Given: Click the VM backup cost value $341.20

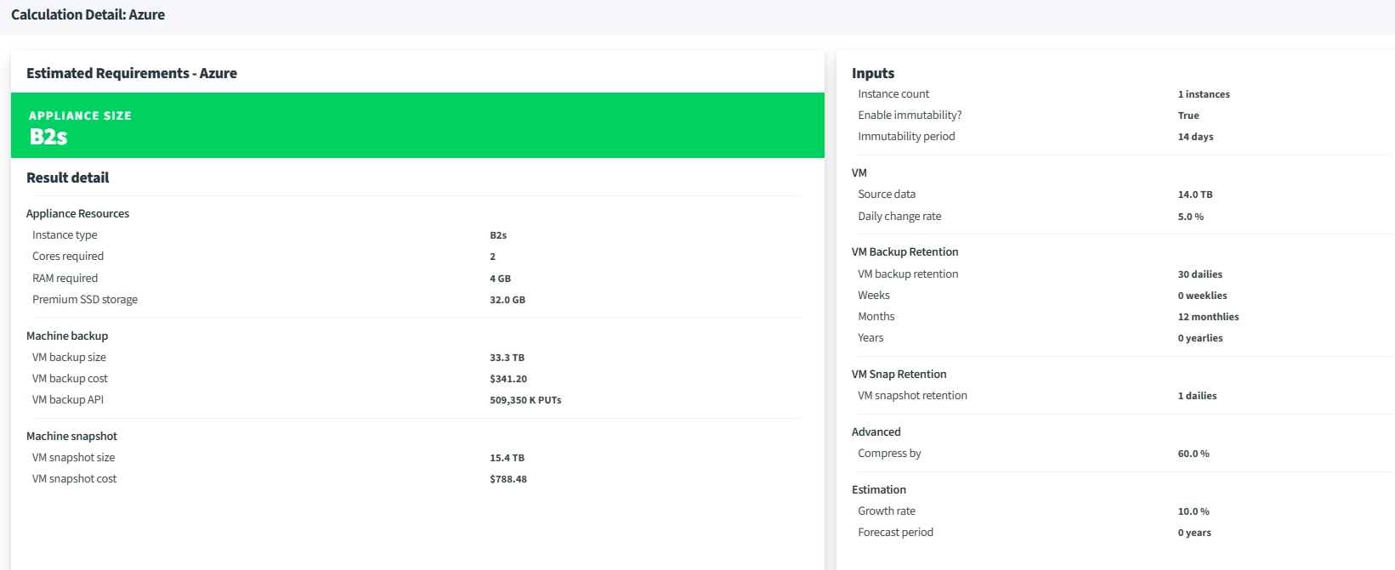Looking at the screenshot, I should pyautogui.click(x=508, y=379).
